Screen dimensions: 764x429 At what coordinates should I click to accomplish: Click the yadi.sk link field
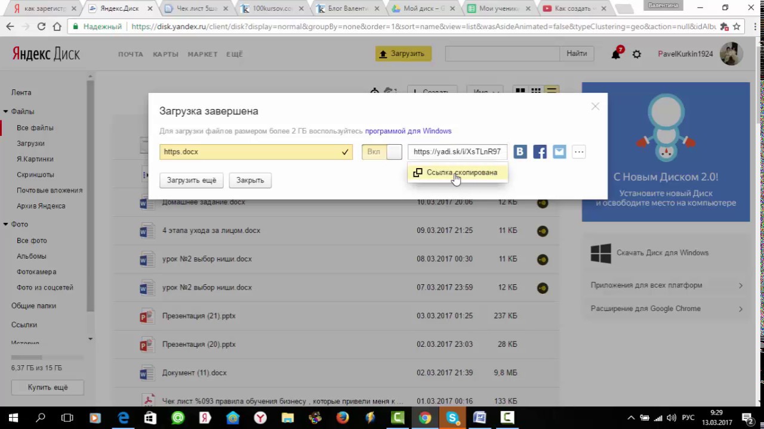point(457,152)
